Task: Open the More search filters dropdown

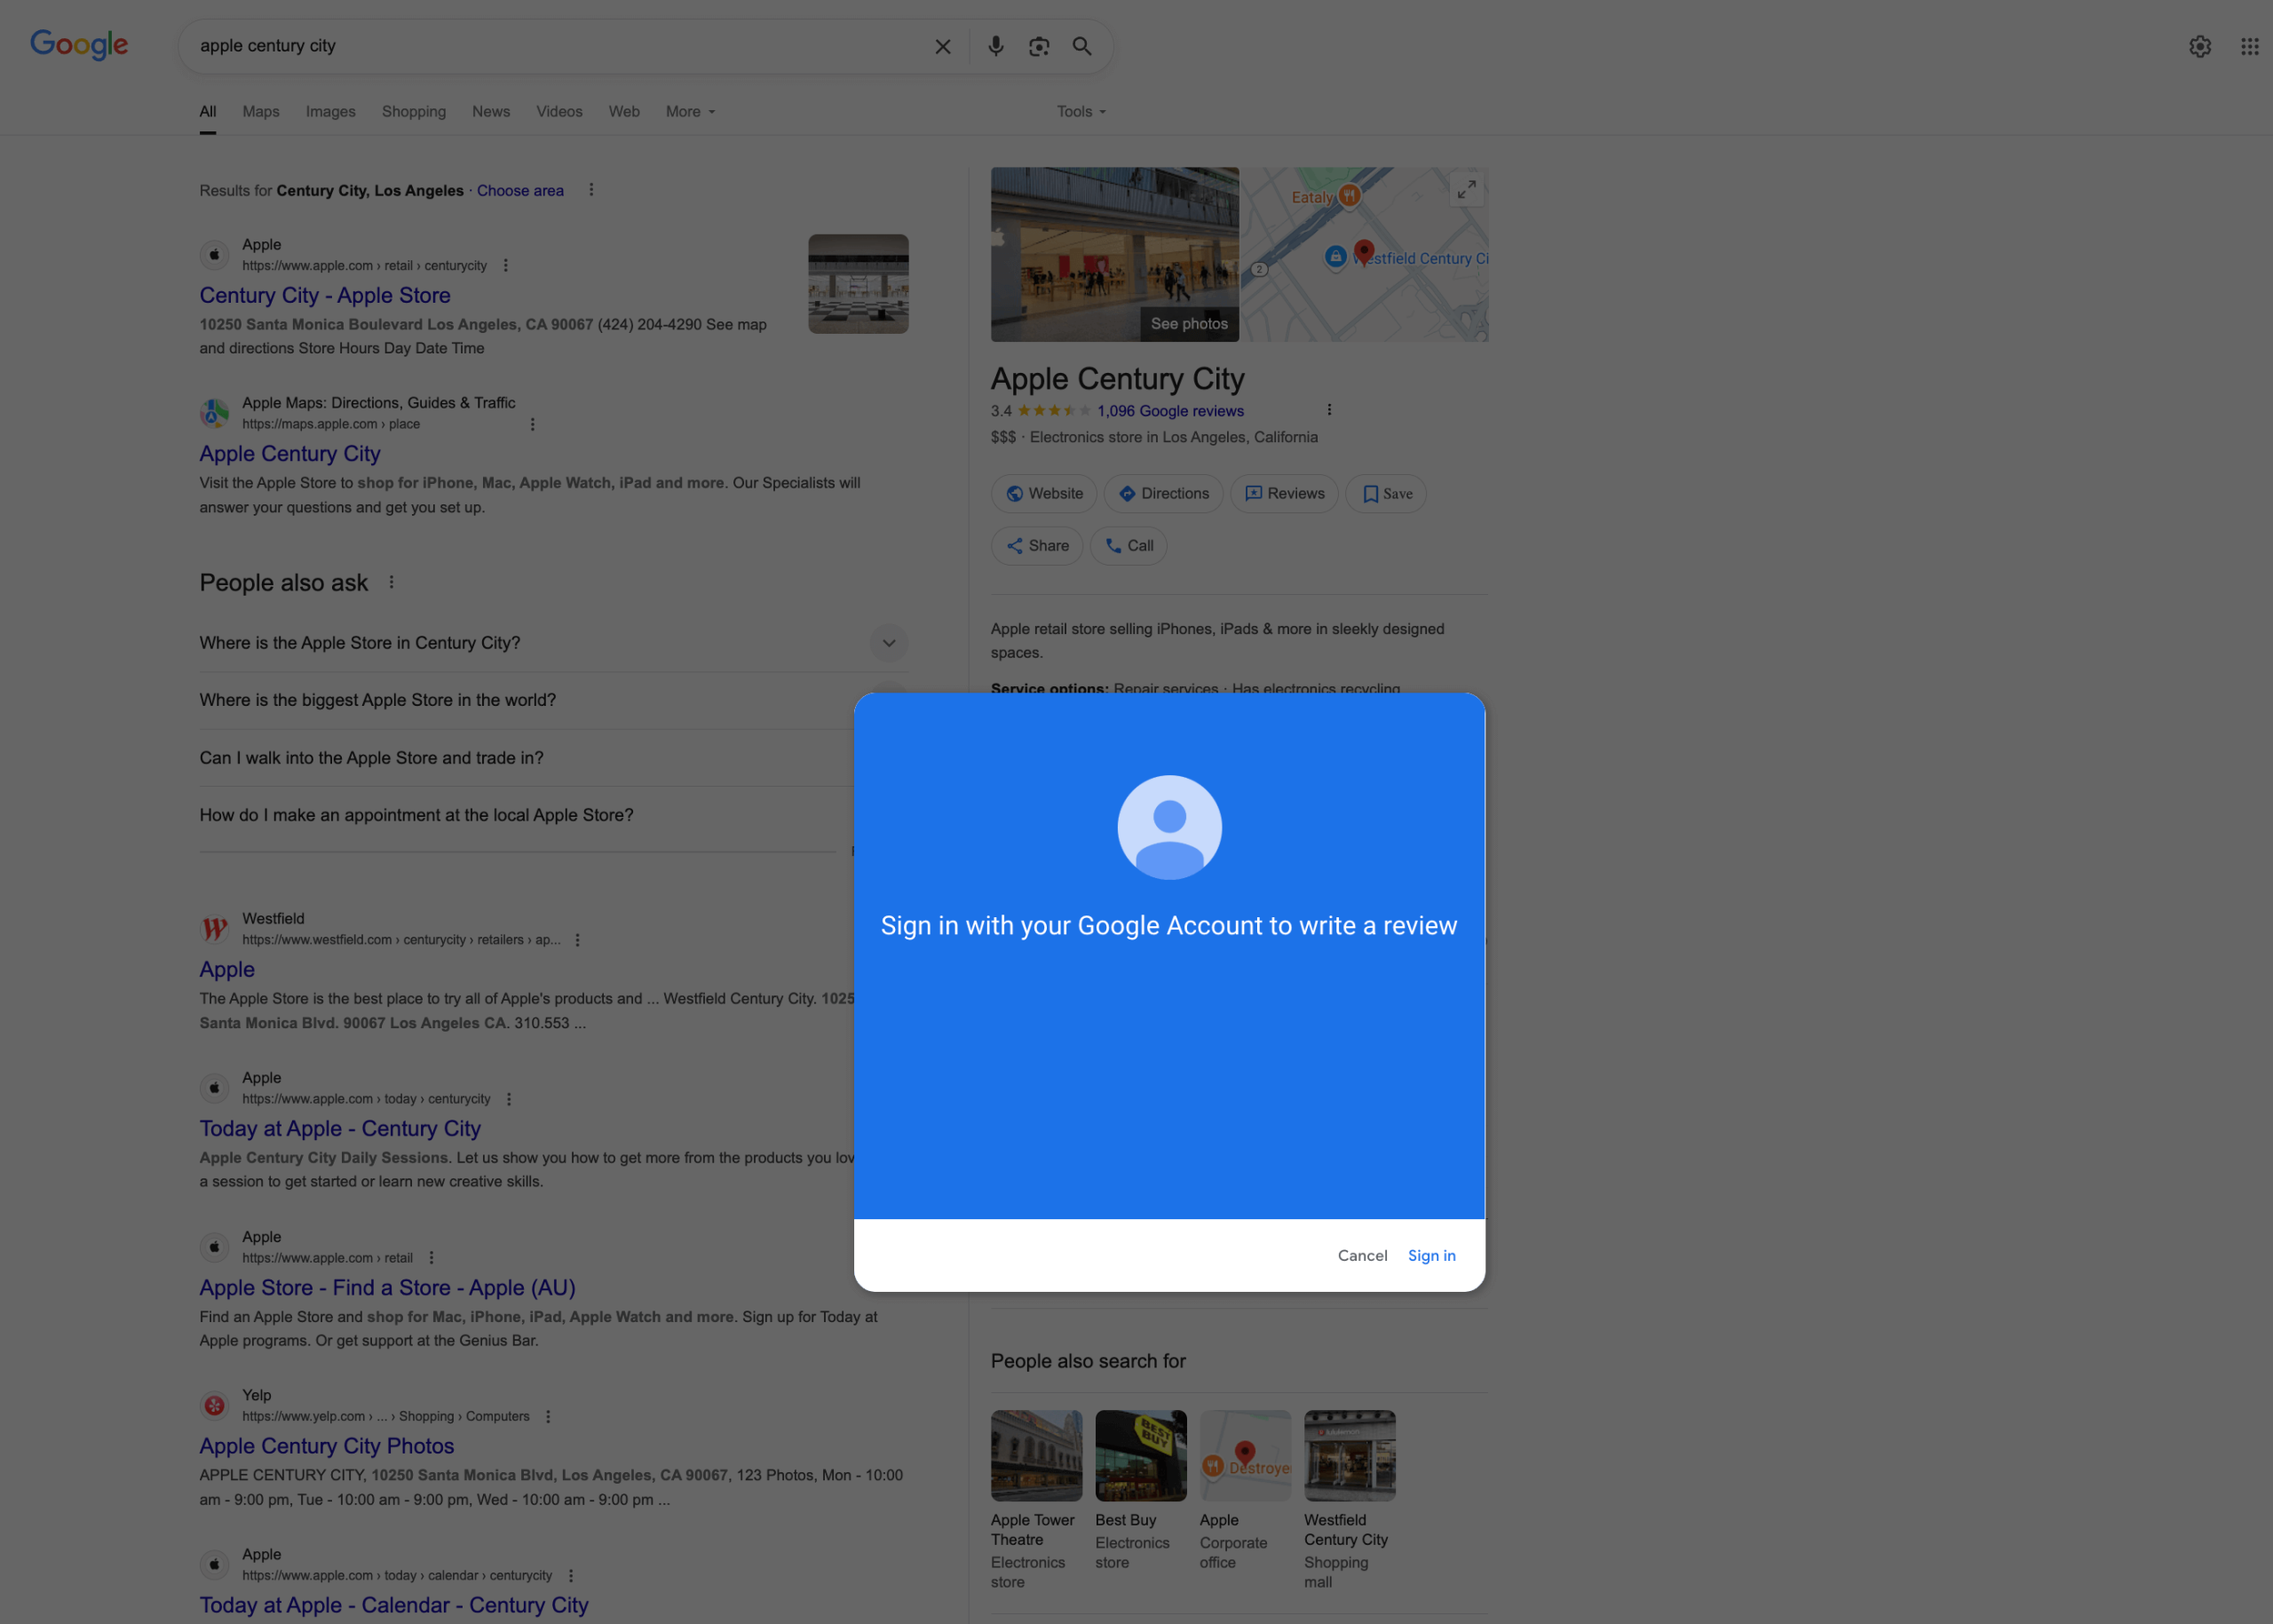Action: pos(690,112)
